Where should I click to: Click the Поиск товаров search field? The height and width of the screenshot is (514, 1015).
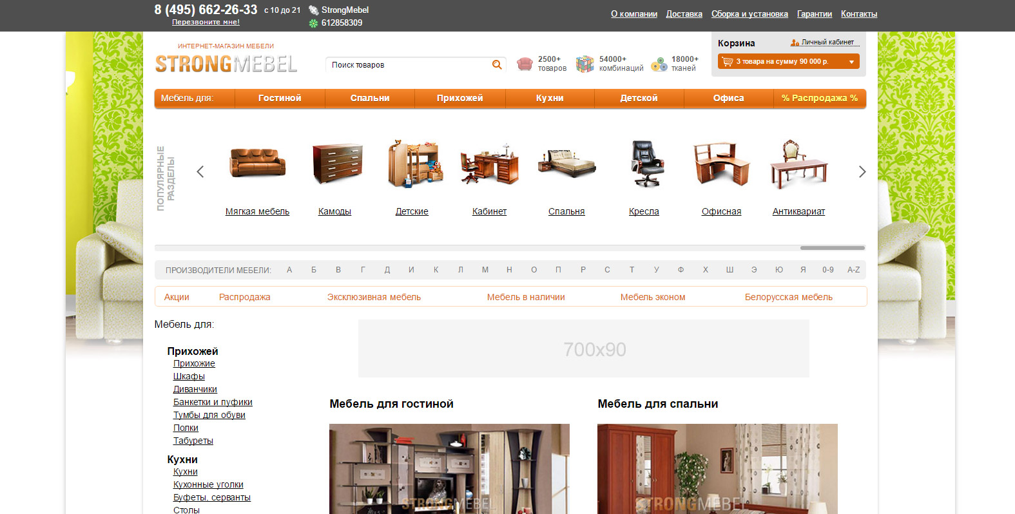point(409,65)
